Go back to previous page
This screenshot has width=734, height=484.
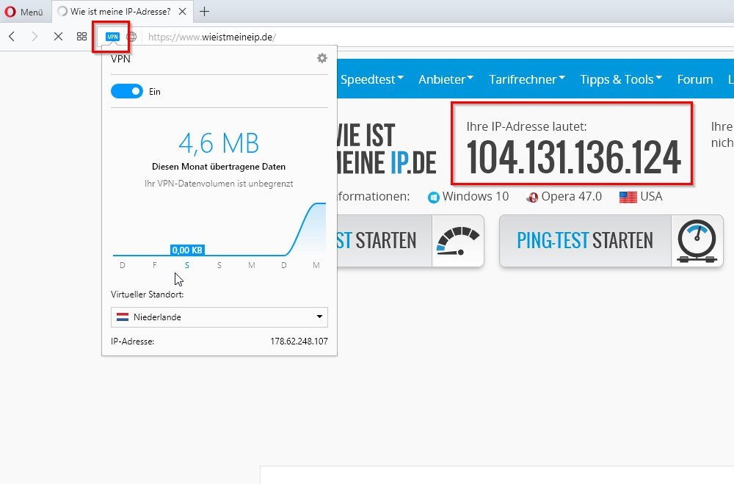(12, 37)
